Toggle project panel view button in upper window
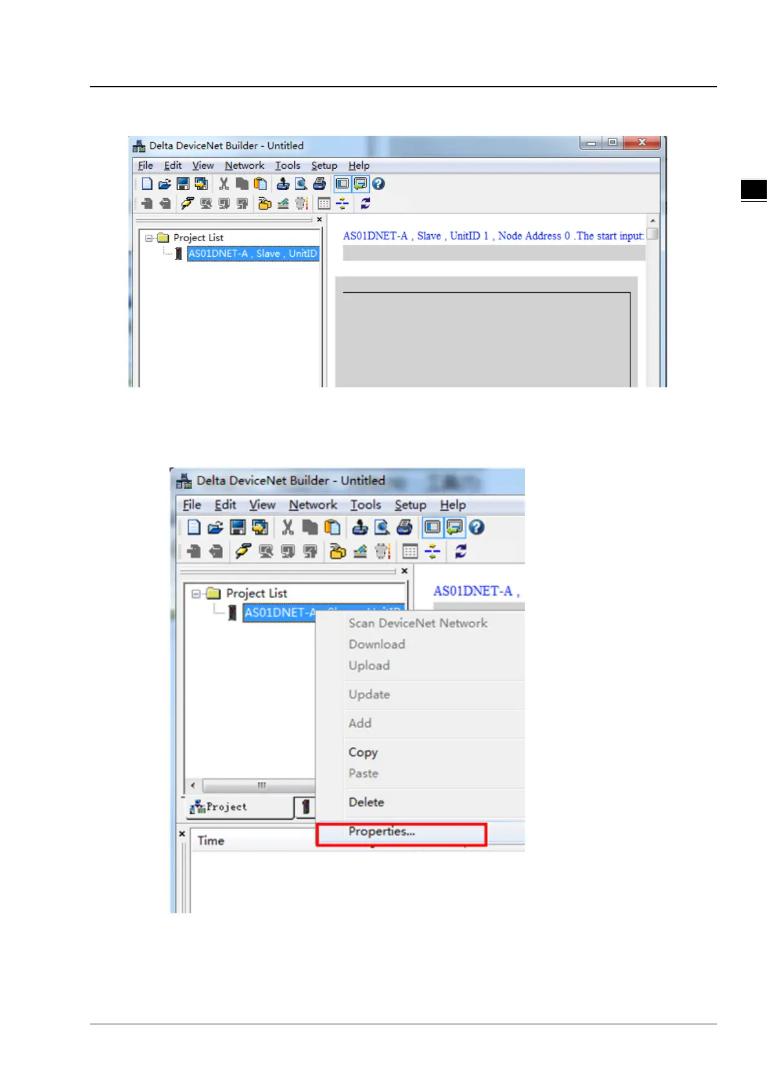The height and width of the screenshot is (1089, 770). (342, 184)
